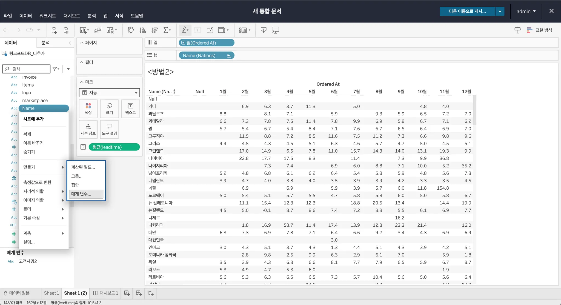561x305 pixels.
Task: Open the admin user dropdown
Action: tap(526, 11)
